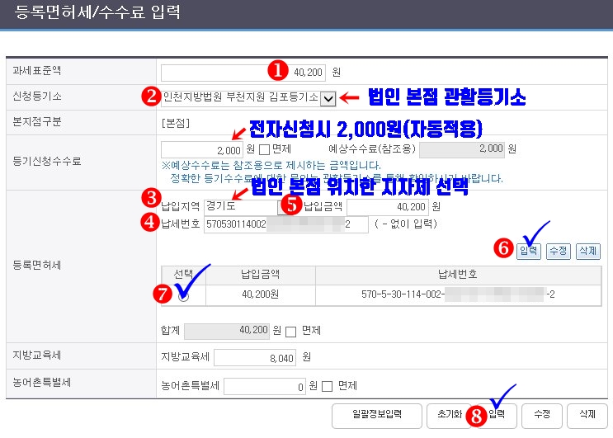Viewport: 613px width, 438px height.
Task: Click the 과세표준액 amount input field
Action: 243,73
